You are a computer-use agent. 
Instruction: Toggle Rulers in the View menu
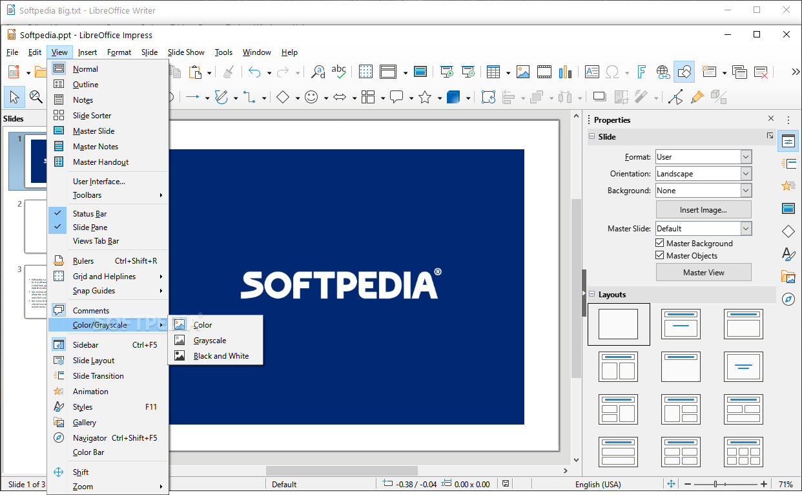click(x=108, y=261)
